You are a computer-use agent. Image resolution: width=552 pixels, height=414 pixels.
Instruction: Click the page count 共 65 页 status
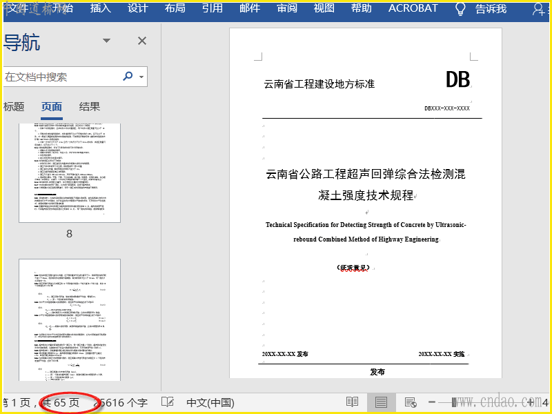tap(61, 402)
